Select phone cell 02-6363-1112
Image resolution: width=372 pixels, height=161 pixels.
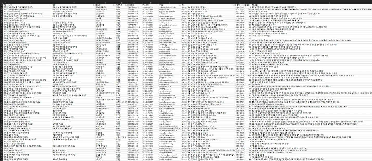tap(135, 9)
